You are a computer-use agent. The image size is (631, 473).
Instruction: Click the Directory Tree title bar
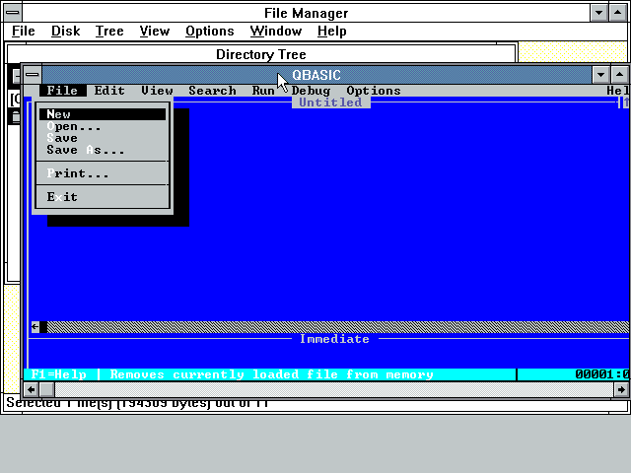click(x=261, y=54)
